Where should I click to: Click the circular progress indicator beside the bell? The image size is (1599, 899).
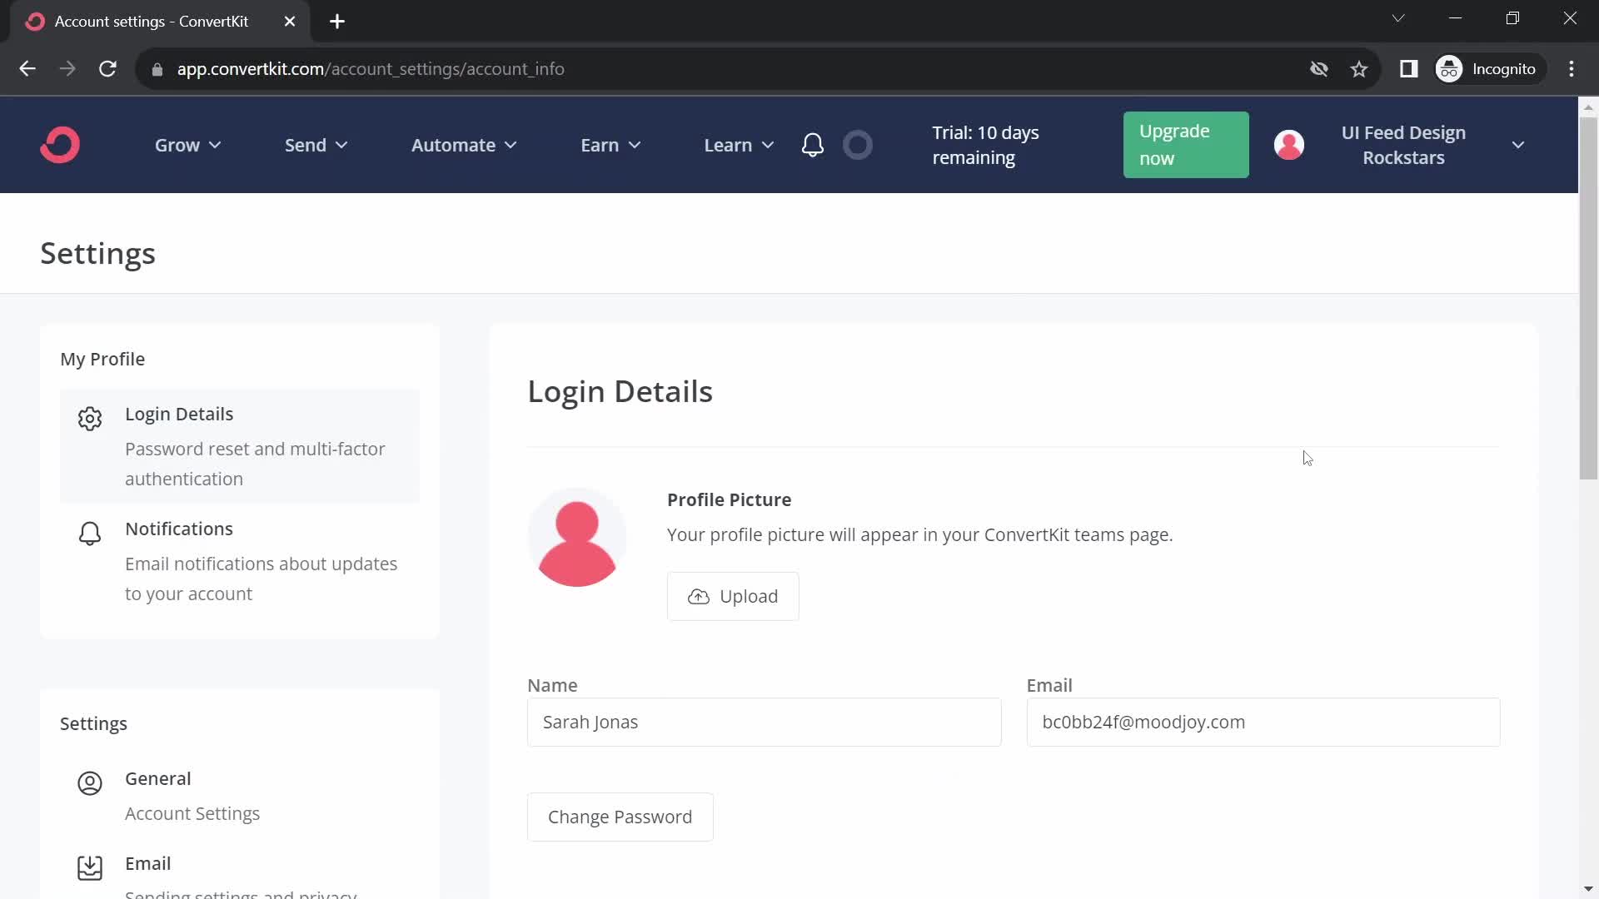coord(858,145)
